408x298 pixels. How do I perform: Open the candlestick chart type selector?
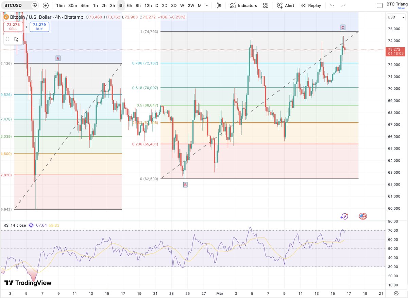click(219, 5)
